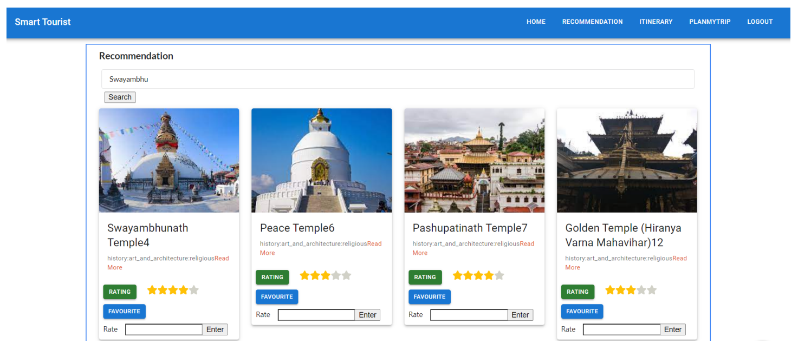
Task: Log out using the Logout link
Action: (x=760, y=22)
